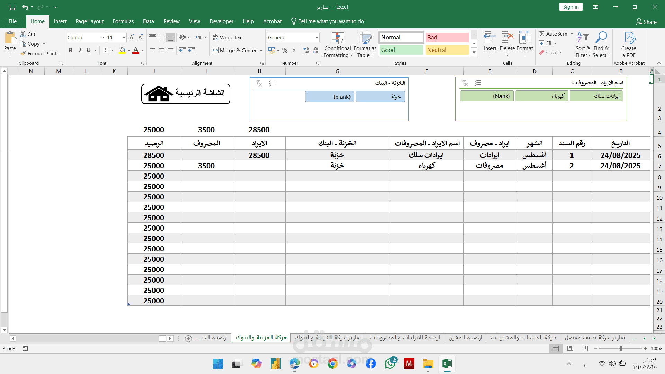The width and height of the screenshot is (665, 374).
Task: Click the Conditional Formatting icon
Action: (338, 38)
